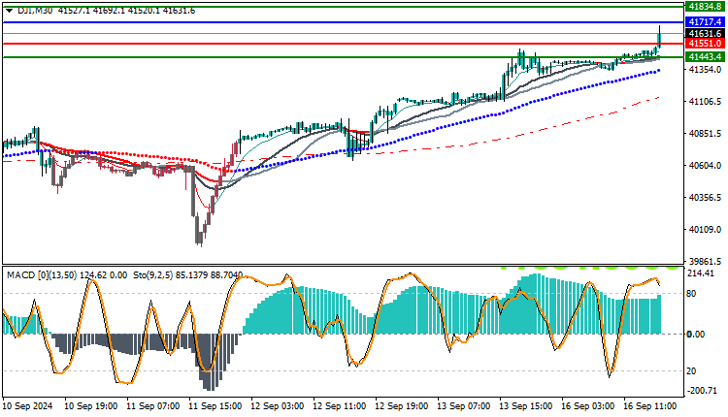The height and width of the screenshot is (417, 728).
Task: Click the -200.71 indicator scale value
Action: pyautogui.click(x=703, y=391)
